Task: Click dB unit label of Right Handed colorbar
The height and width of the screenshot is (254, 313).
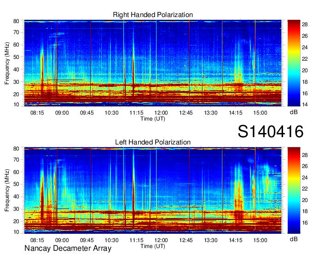Action: [294, 112]
